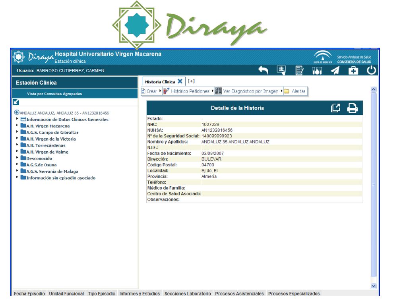Image resolution: width=407 pixels, height=305 pixels.
Task: Select the A.H. Virgen de Valme label
Action: [x=47, y=152]
